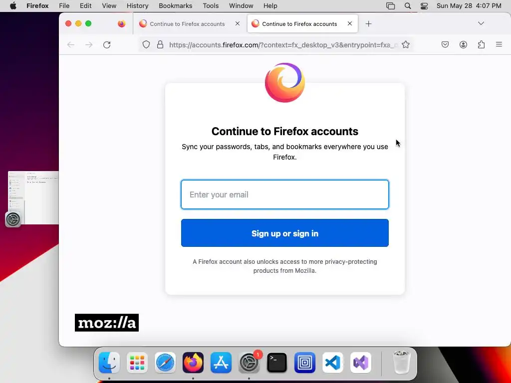This screenshot has height=383, width=511.
Task: Open the hamburger application menu
Action: (x=499, y=44)
